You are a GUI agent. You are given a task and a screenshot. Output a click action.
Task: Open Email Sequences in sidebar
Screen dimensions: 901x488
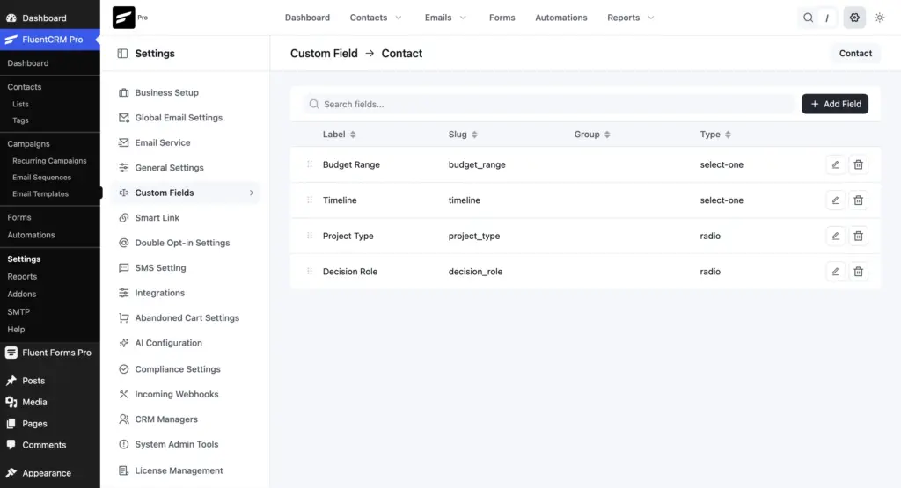pyautogui.click(x=42, y=178)
